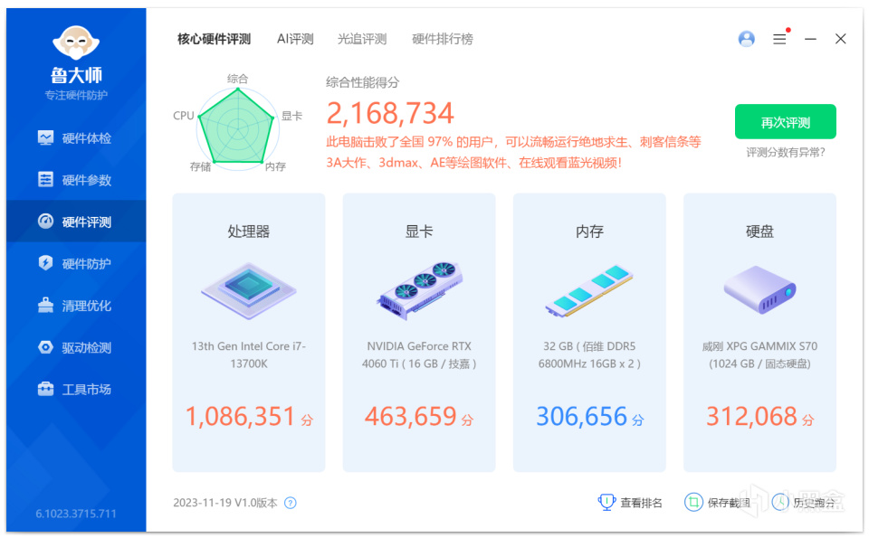Close the 鲁大师 window
869x538 pixels.
pos(841,39)
